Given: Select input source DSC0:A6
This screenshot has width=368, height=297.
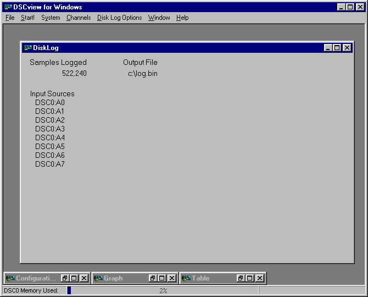Looking at the screenshot, I should (x=50, y=155).
